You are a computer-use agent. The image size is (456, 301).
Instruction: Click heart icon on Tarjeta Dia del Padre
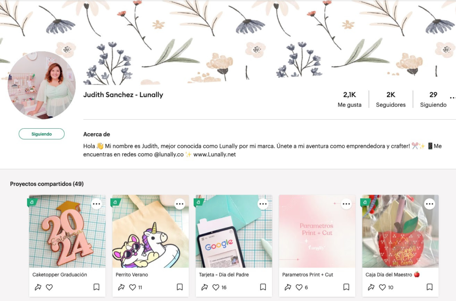pos(216,287)
